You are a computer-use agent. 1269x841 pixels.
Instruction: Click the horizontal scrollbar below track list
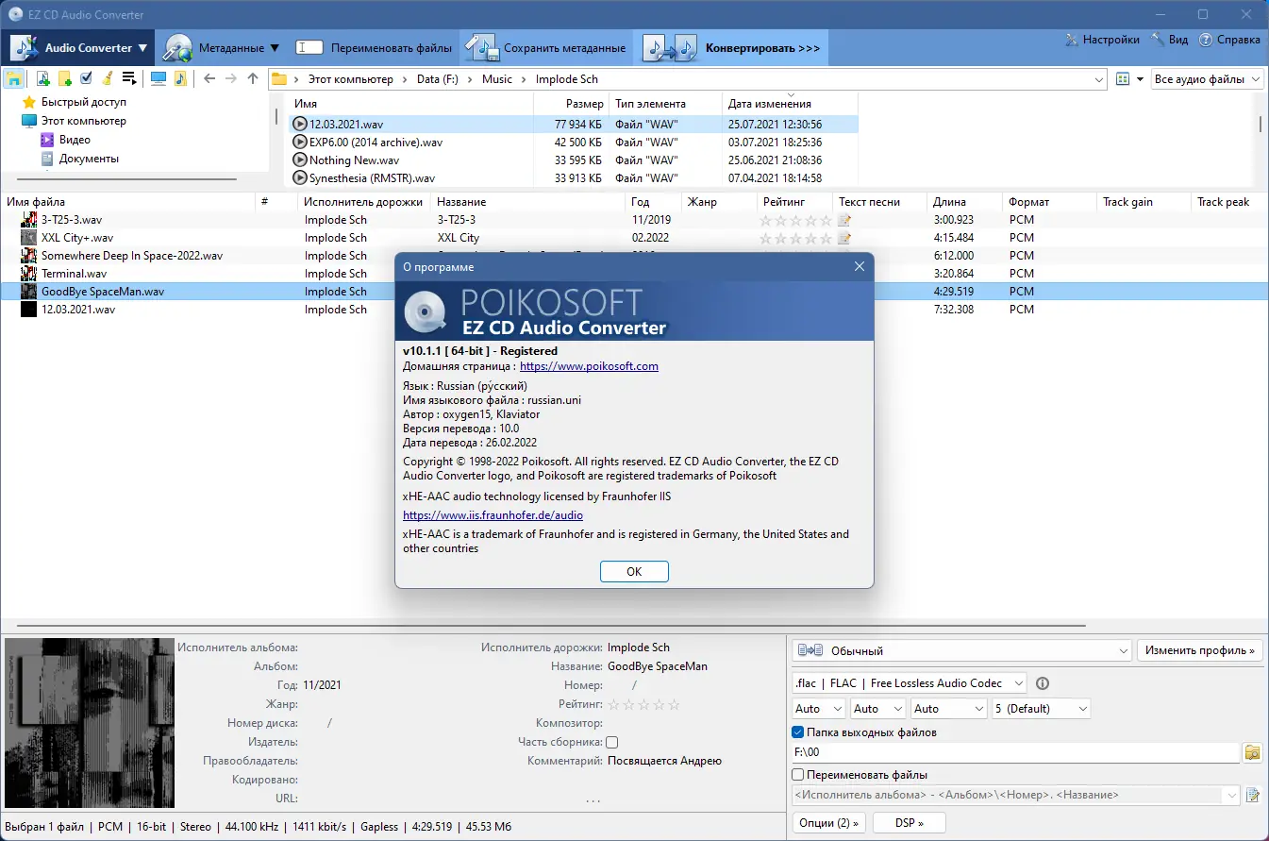(x=552, y=625)
